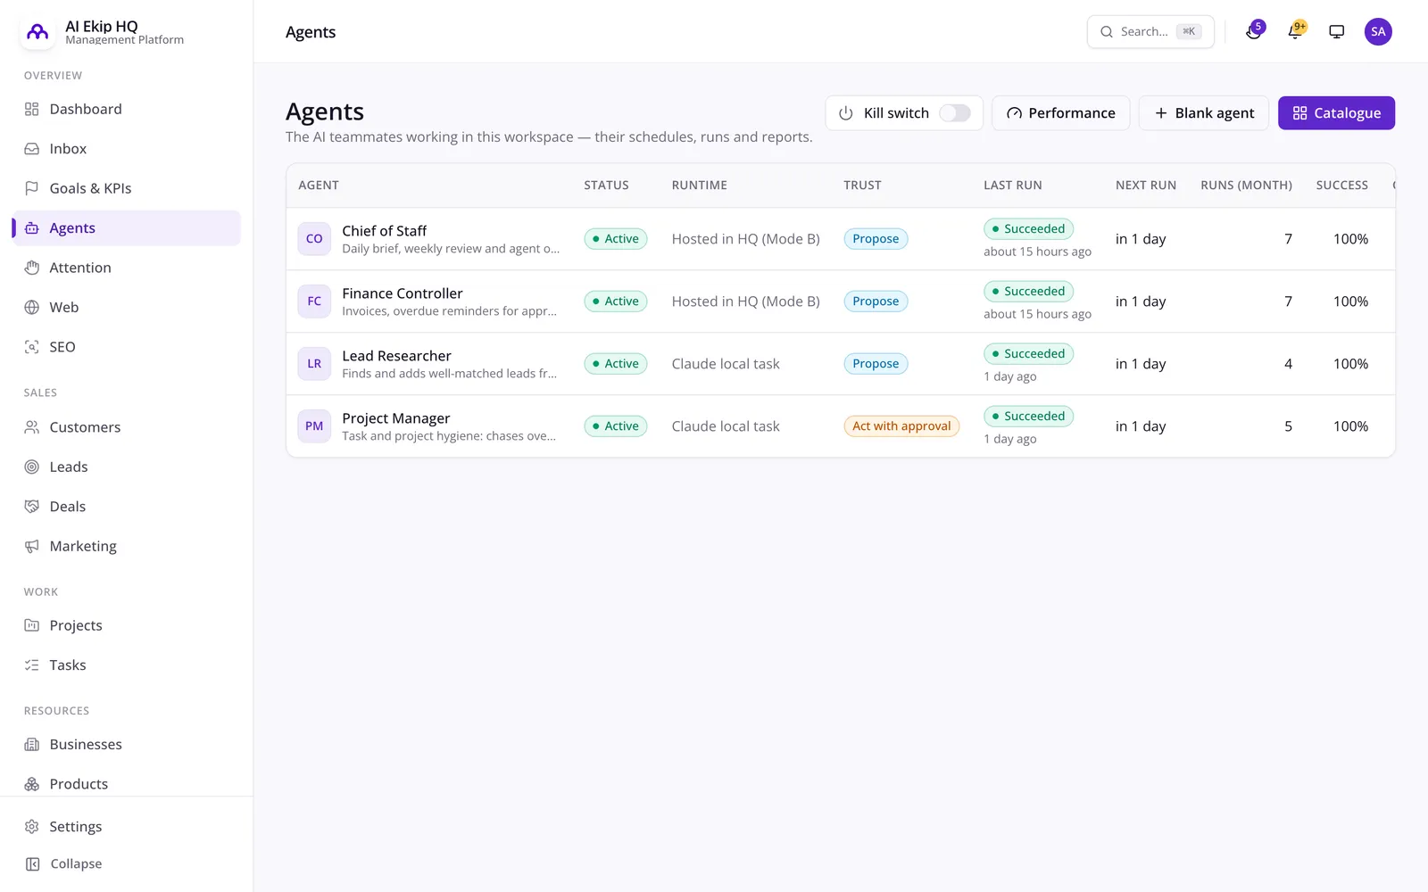Open the Finance Controller agent
This screenshot has height=892, width=1428.
pyautogui.click(x=841, y=301)
